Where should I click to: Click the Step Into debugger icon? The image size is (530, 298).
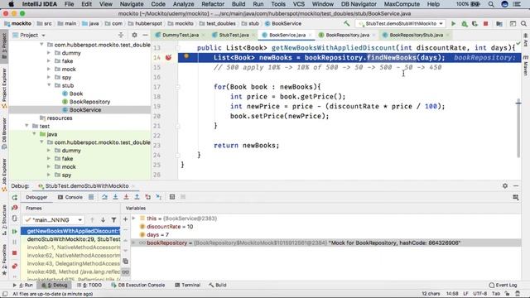(115, 197)
